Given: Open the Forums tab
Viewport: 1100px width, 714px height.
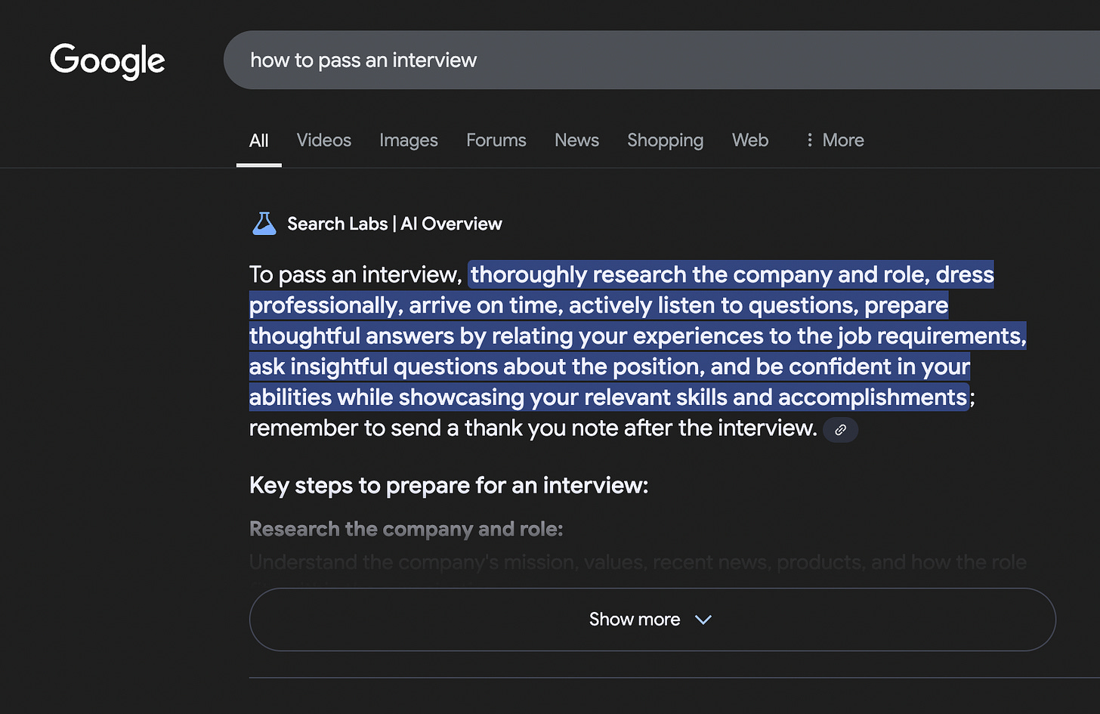Looking at the screenshot, I should 496,141.
